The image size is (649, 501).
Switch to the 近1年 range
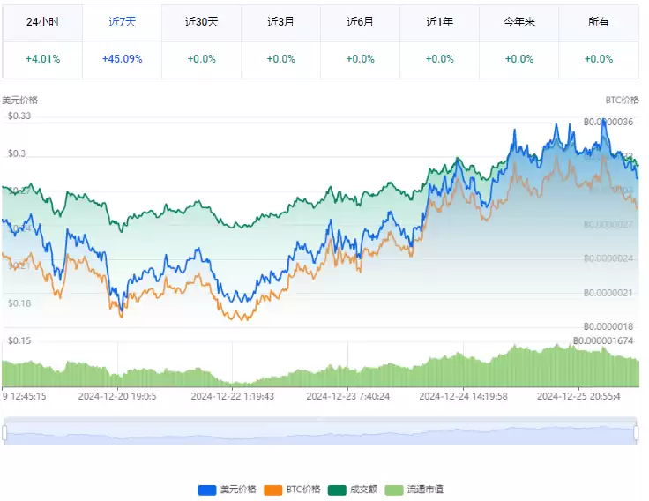pyautogui.click(x=439, y=22)
